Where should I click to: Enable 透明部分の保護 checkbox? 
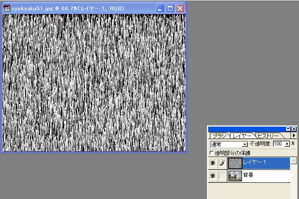(x=211, y=153)
